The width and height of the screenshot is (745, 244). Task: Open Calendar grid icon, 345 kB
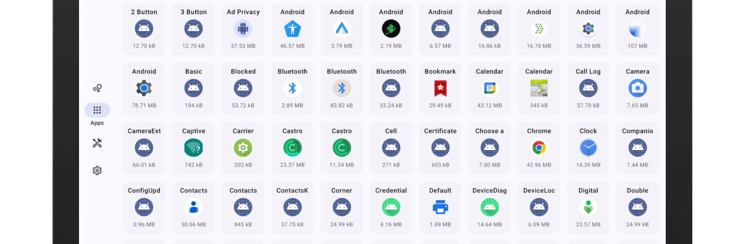[x=539, y=88]
